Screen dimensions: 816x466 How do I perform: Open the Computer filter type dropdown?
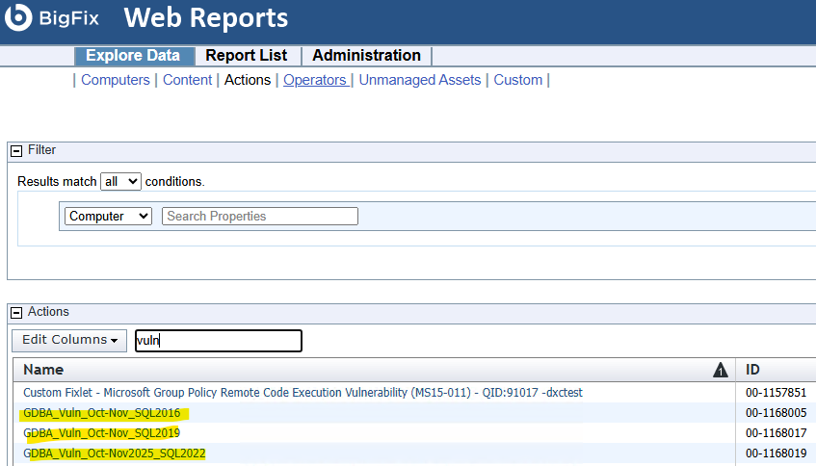[x=108, y=217]
